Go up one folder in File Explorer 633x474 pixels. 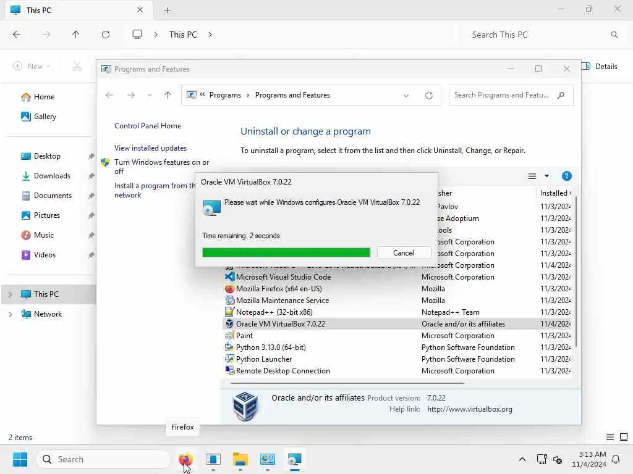pyautogui.click(x=75, y=35)
